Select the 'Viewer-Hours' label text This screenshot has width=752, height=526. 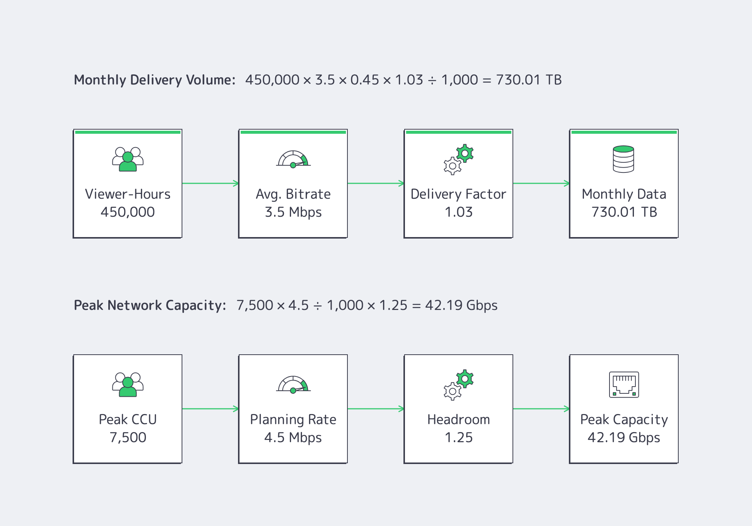pyautogui.click(x=128, y=194)
